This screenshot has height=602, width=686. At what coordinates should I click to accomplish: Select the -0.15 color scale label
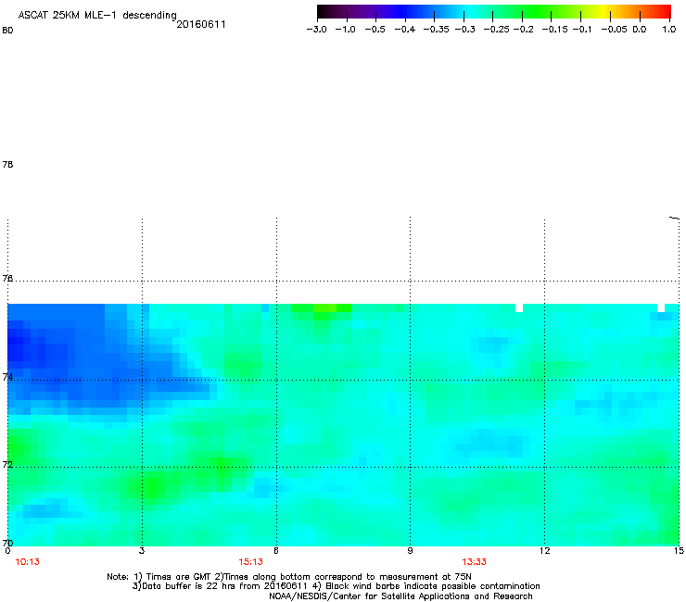click(554, 30)
